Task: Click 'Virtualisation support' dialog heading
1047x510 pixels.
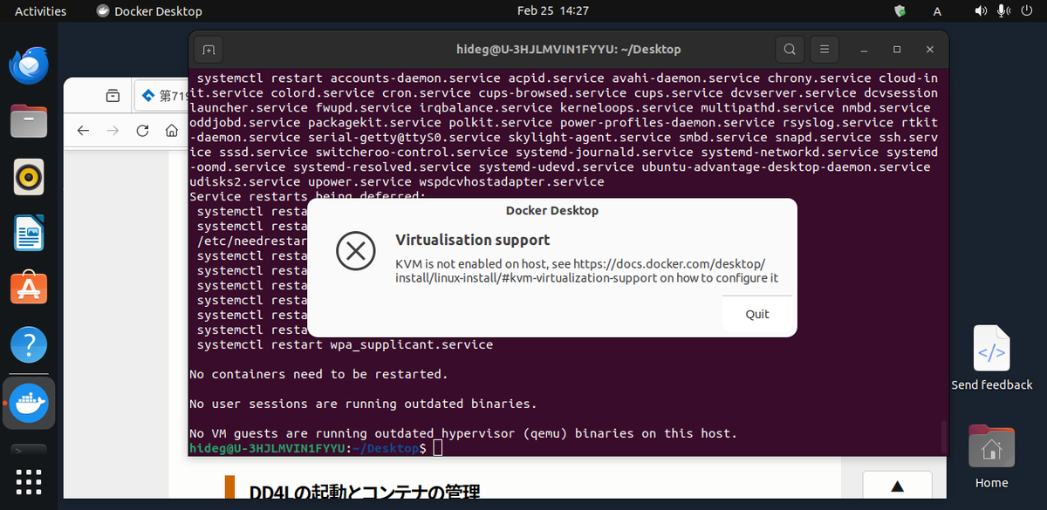Action: 473,240
